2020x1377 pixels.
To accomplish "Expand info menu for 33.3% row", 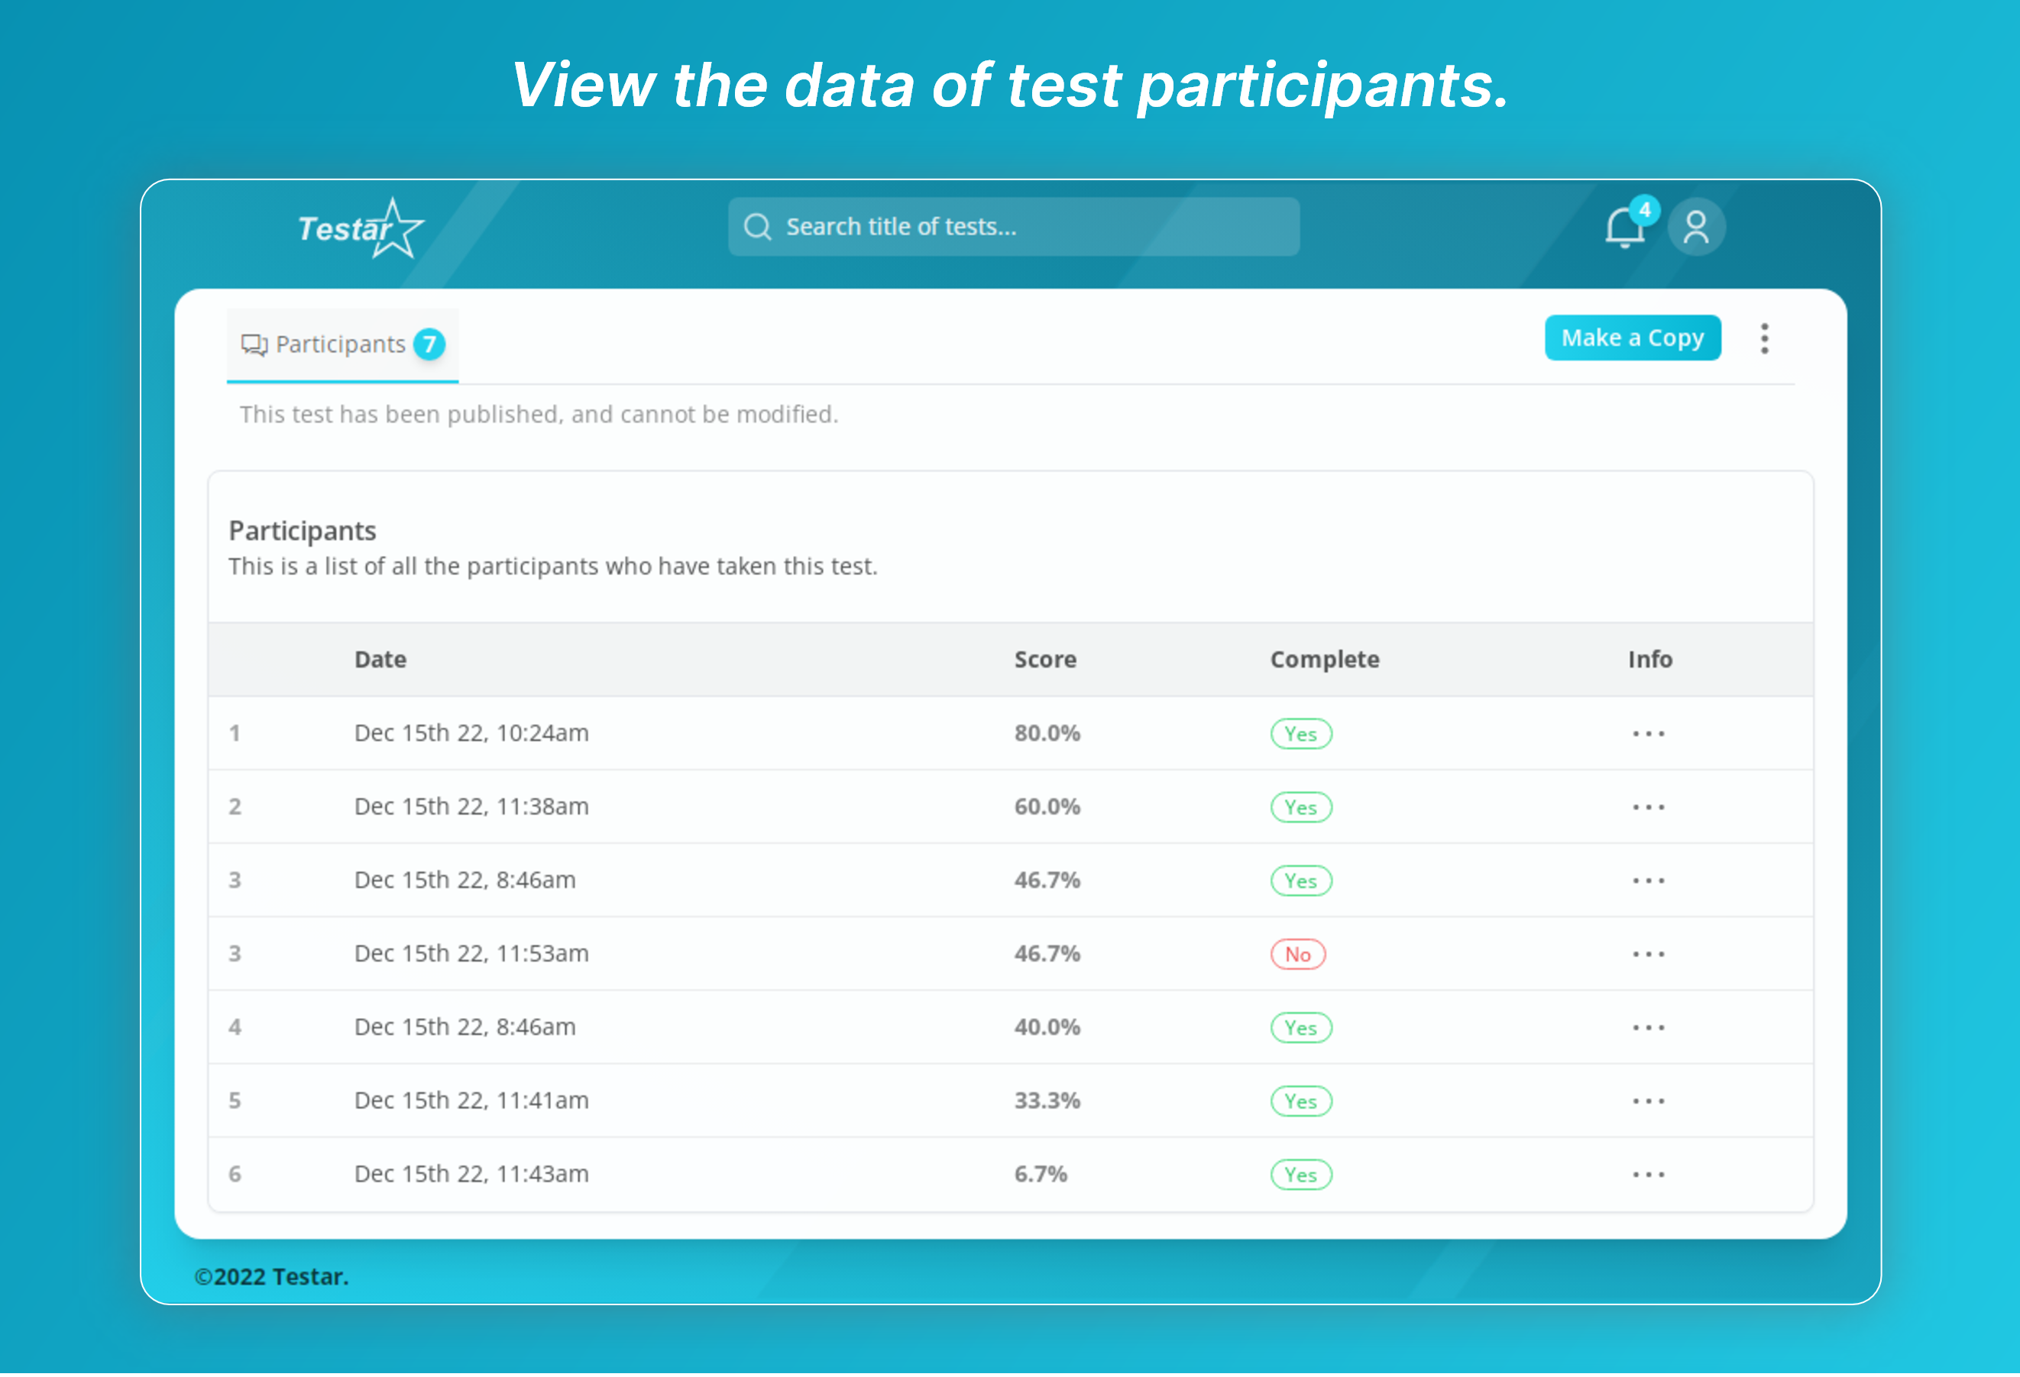I will coord(1648,1101).
